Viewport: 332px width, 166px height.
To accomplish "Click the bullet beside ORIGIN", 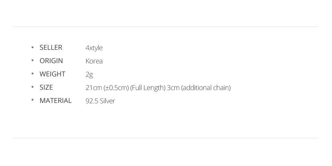I will tap(32, 60).
